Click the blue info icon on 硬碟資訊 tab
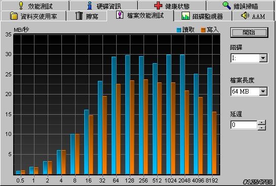This screenshot has height=186, width=276. tap(90, 6)
